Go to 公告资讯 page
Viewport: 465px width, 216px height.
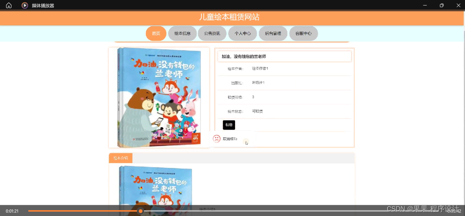[x=212, y=34]
